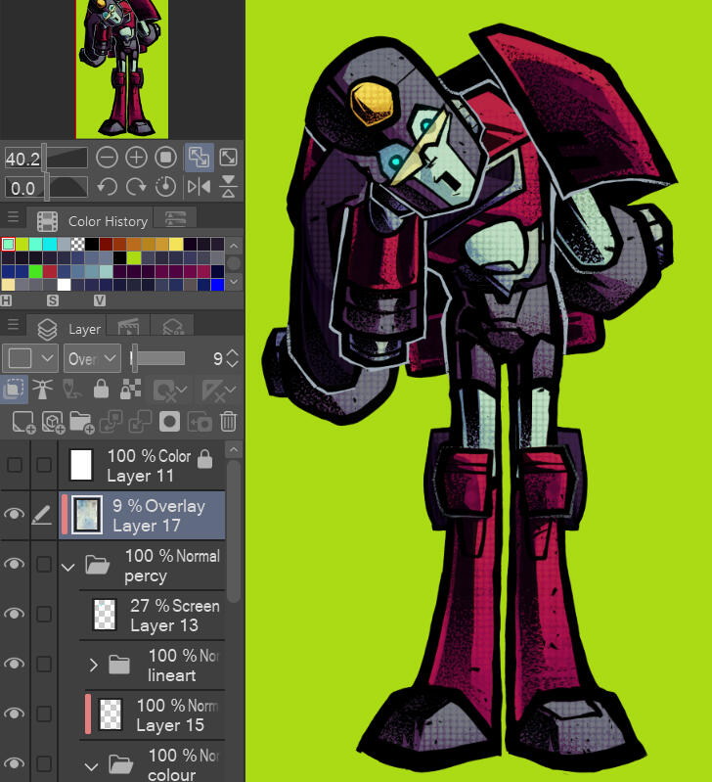This screenshot has width=712, height=782.
Task: Hide Layer 15 with its eye icon
Action: [x=14, y=713]
